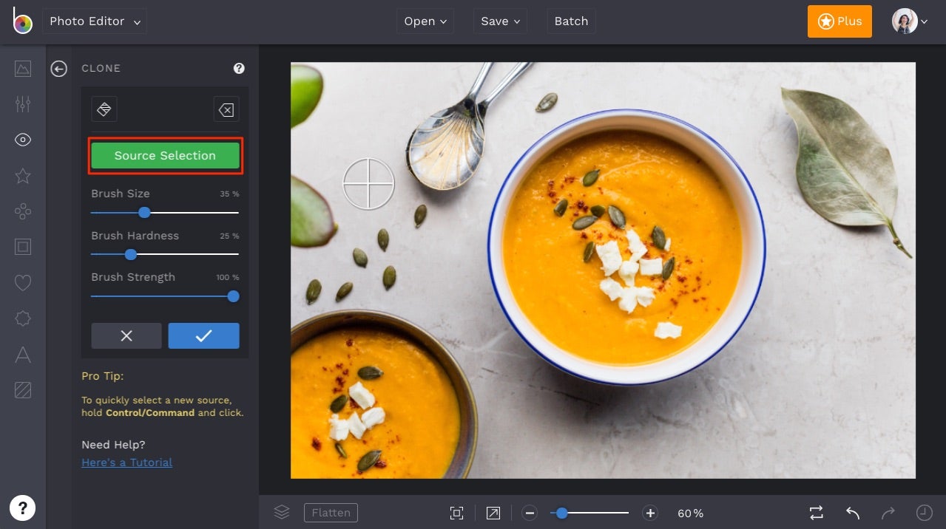
Task: Click the Need Help? text
Action: click(113, 445)
